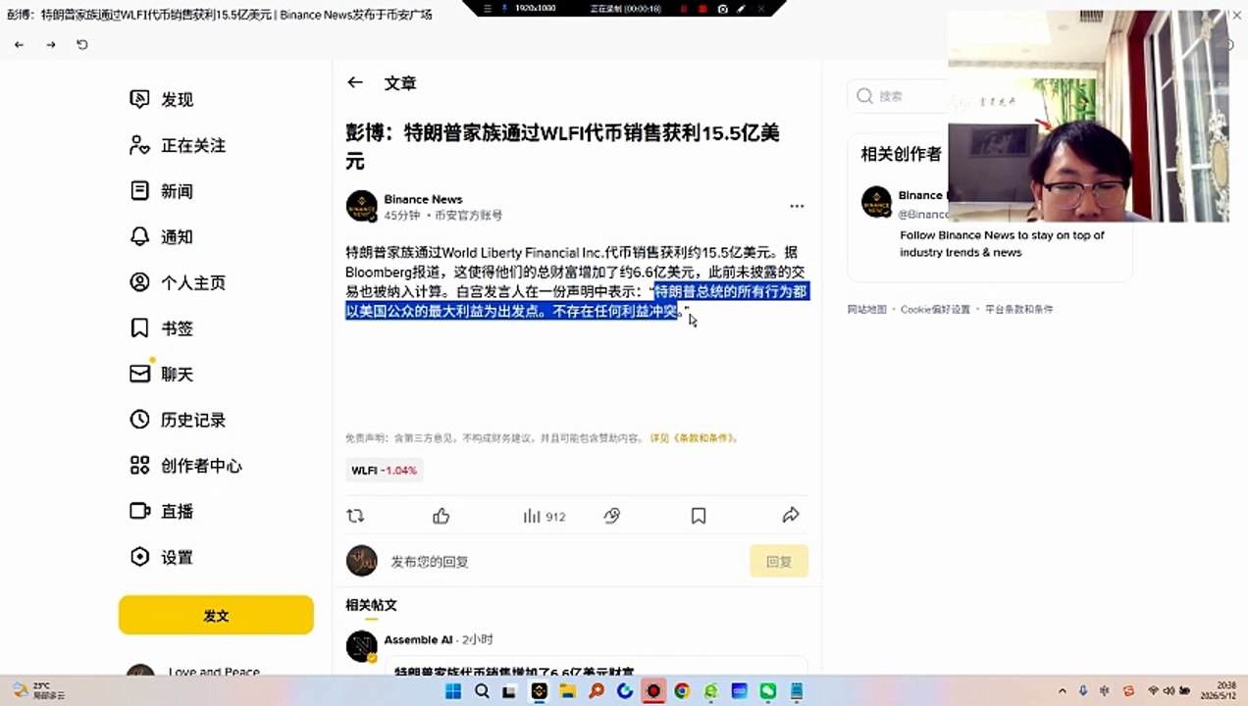Click the taskbar search icon
This screenshot has width=1248, height=706.
point(482,691)
